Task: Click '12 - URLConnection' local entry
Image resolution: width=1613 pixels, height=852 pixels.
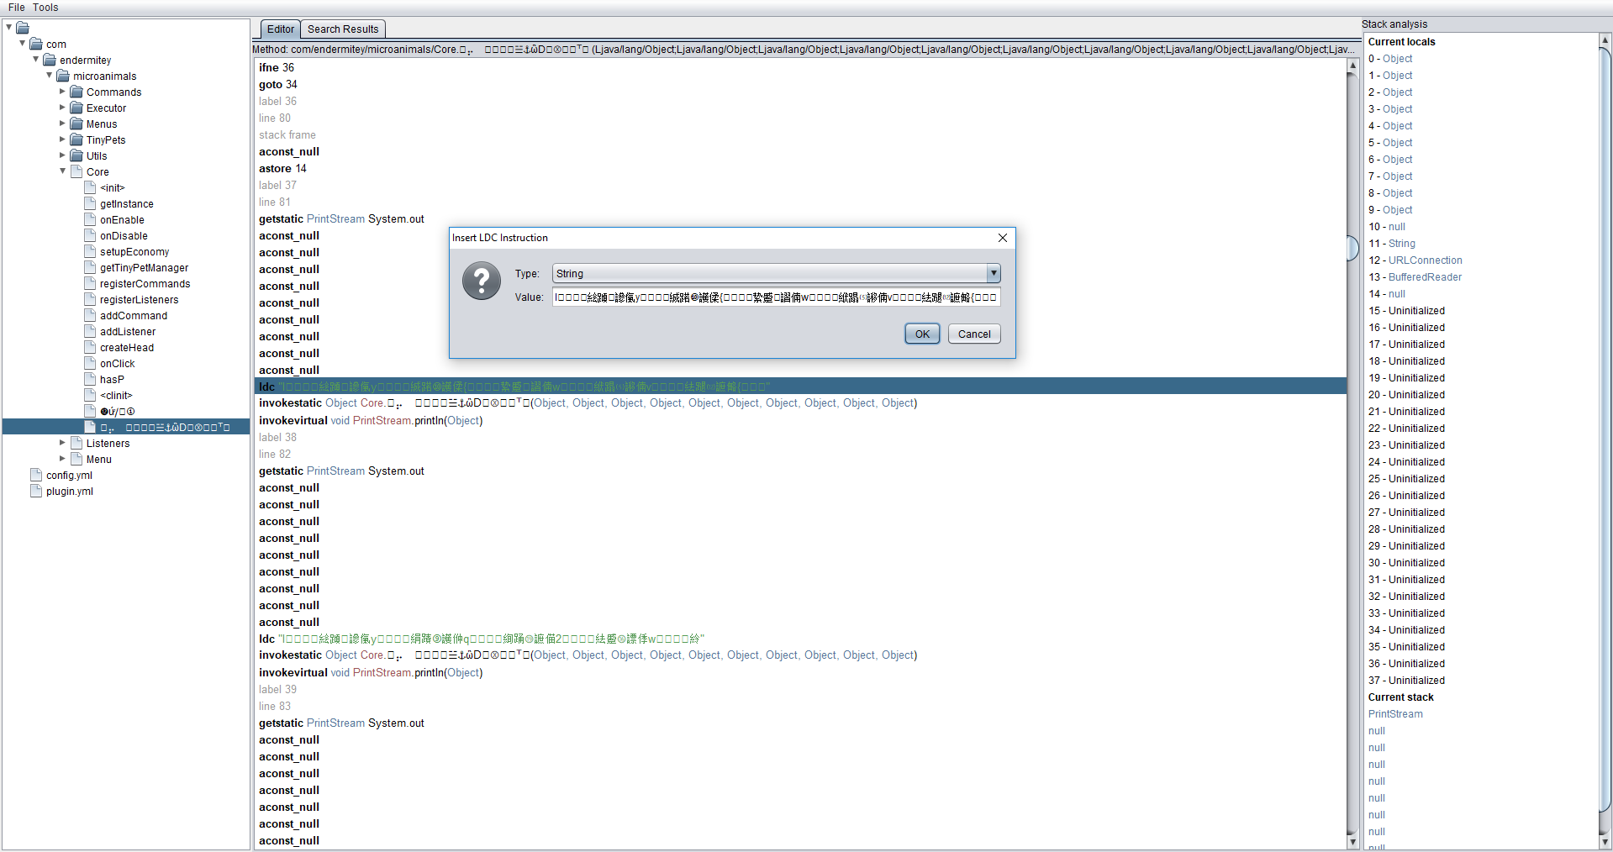Action: [1415, 260]
